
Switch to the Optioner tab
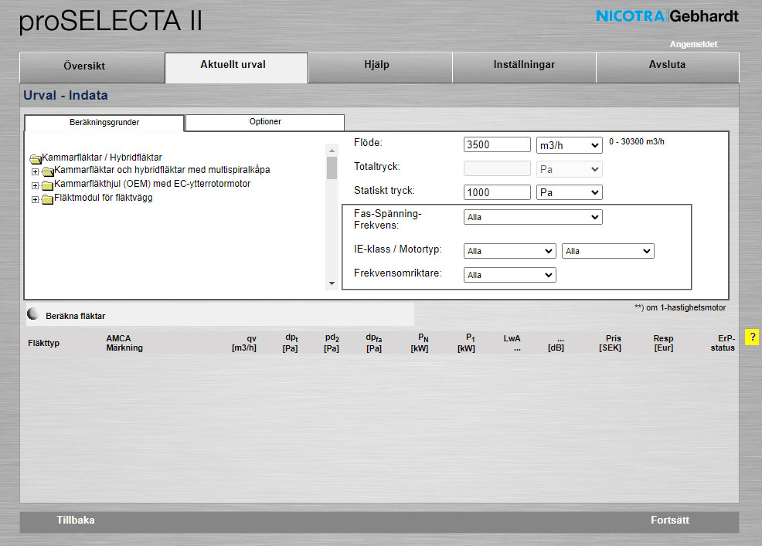click(265, 122)
